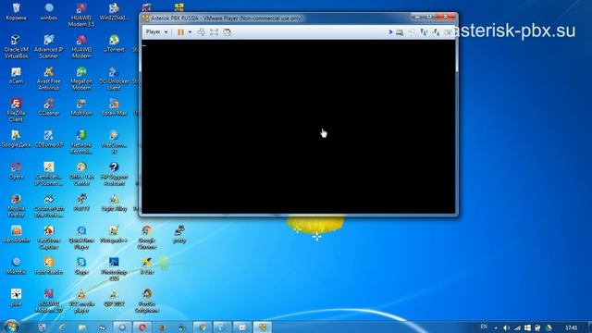The width and height of the screenshot is (592, 333).
Task: Select the Skype desktop icon
Action: (81, 265)
